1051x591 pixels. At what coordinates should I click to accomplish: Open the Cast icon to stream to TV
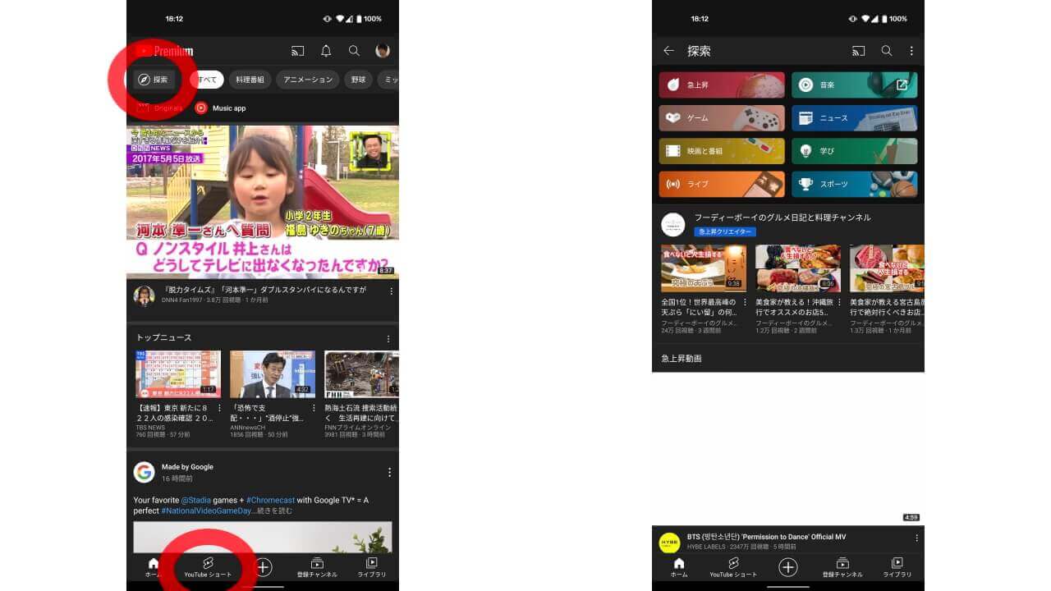(x=297, y=50)
